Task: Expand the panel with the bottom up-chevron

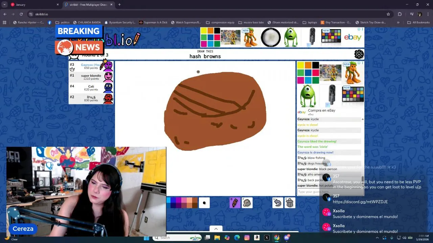Action: 216,229
